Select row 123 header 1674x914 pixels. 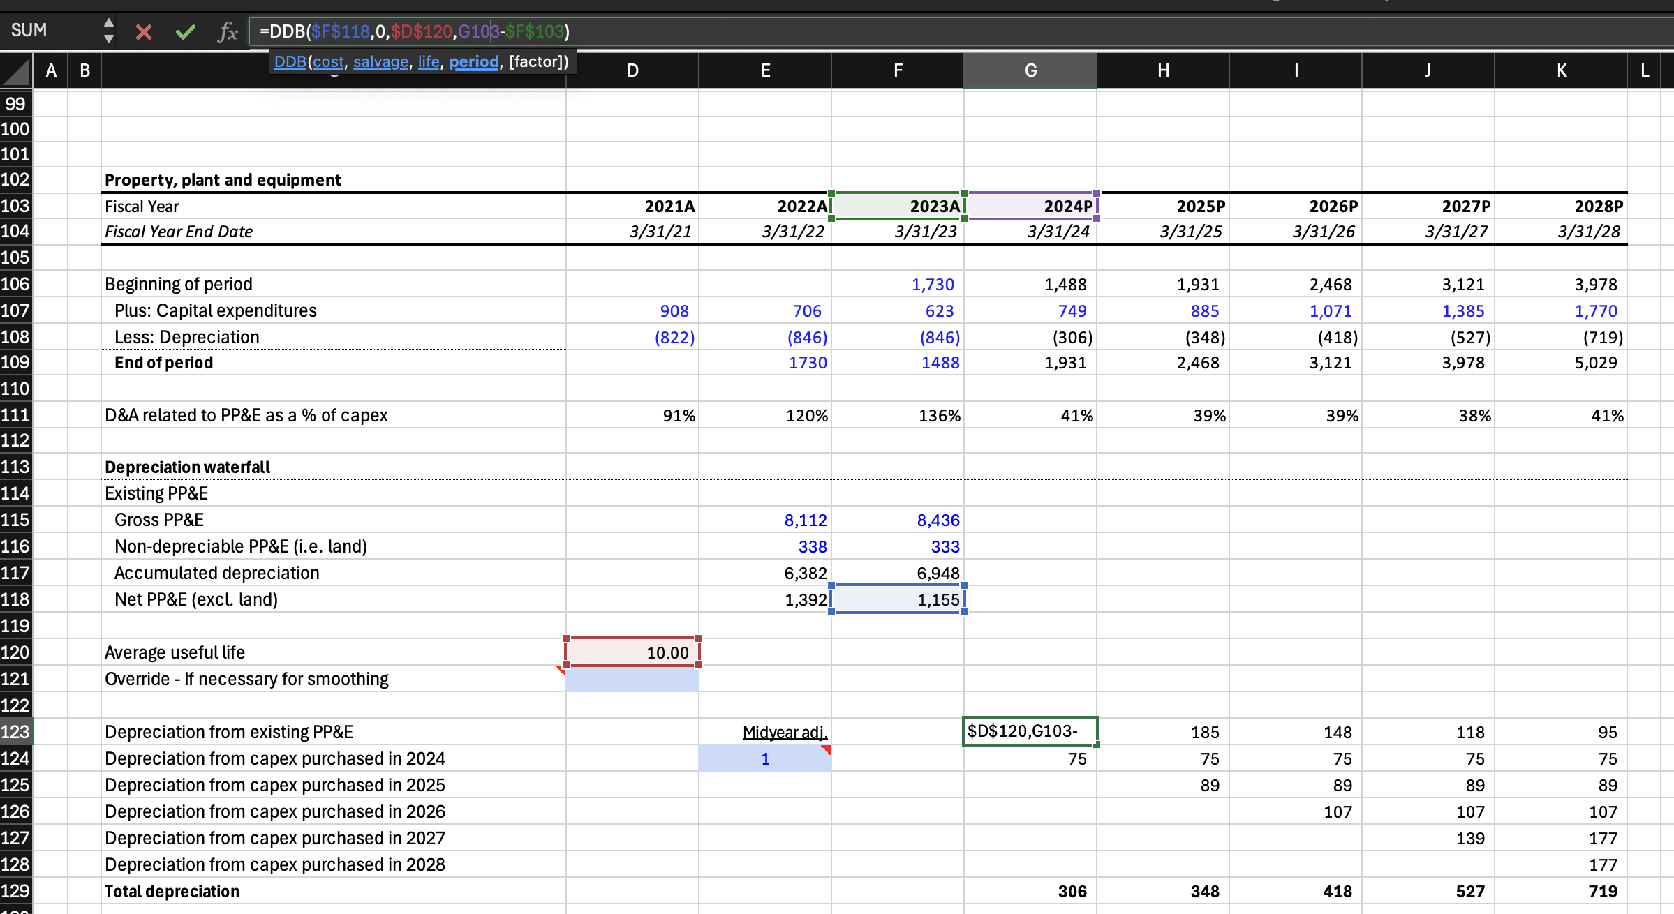[15, 732]
